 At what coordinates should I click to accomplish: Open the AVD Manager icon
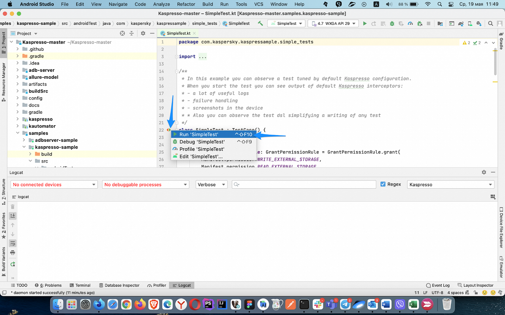coord(470,23)
